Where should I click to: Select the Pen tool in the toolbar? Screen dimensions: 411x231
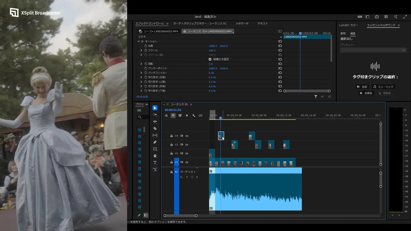155,142
